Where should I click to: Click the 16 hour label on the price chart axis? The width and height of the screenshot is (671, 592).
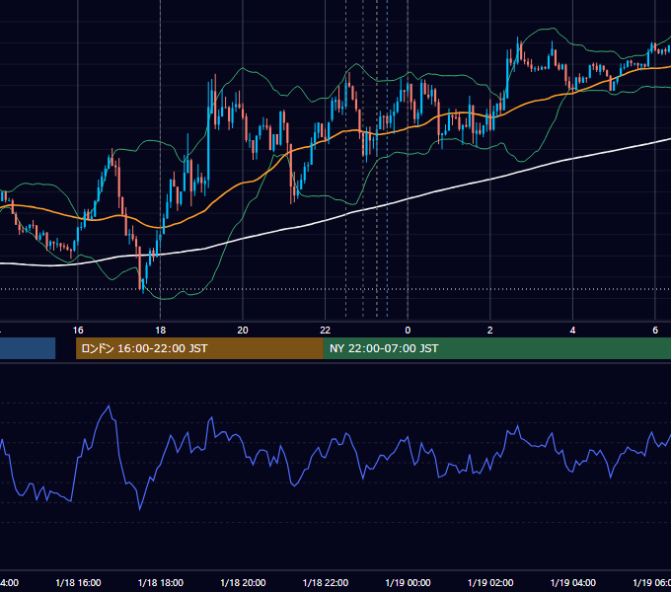[x=78, y=331]
